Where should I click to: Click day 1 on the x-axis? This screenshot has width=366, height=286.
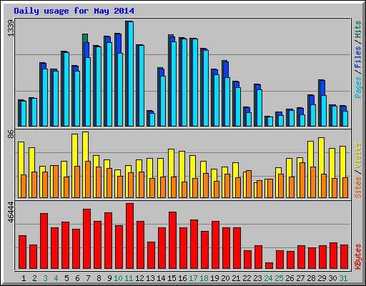click(24, 278)
